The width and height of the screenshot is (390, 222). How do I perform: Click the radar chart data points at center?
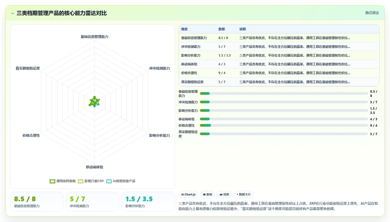coord(94,102)
